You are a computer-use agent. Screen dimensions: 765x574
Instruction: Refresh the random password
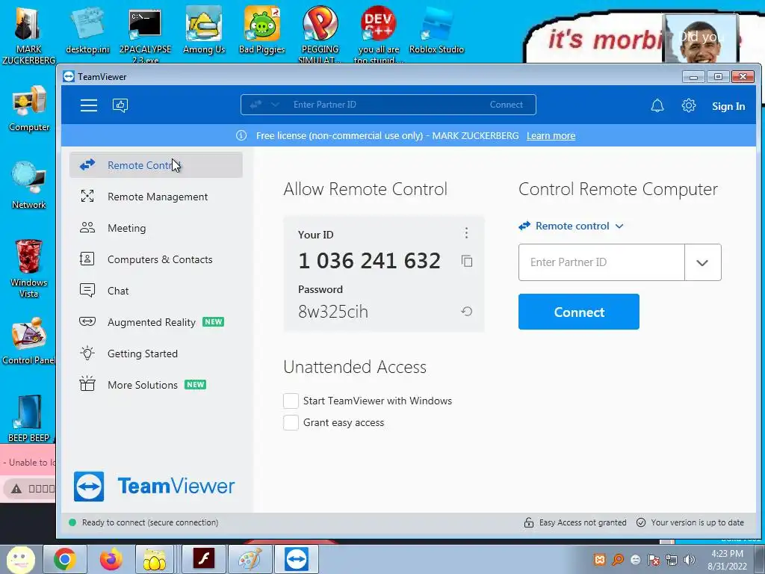[467, 312]
